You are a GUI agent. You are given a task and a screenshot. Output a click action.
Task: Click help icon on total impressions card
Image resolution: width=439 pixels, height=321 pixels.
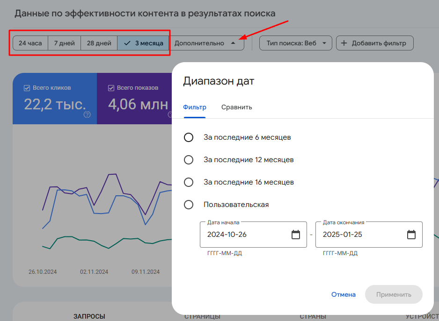click(170, 114)
